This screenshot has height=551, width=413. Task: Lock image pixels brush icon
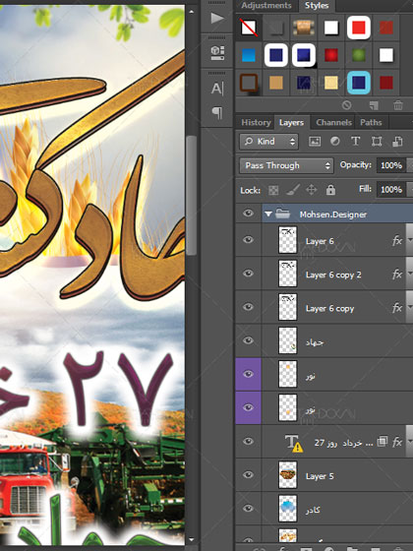293,190
